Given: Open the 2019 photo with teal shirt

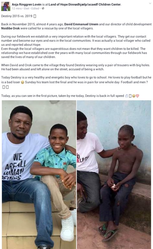Looking at the screenshot, I should click(39, 174).
